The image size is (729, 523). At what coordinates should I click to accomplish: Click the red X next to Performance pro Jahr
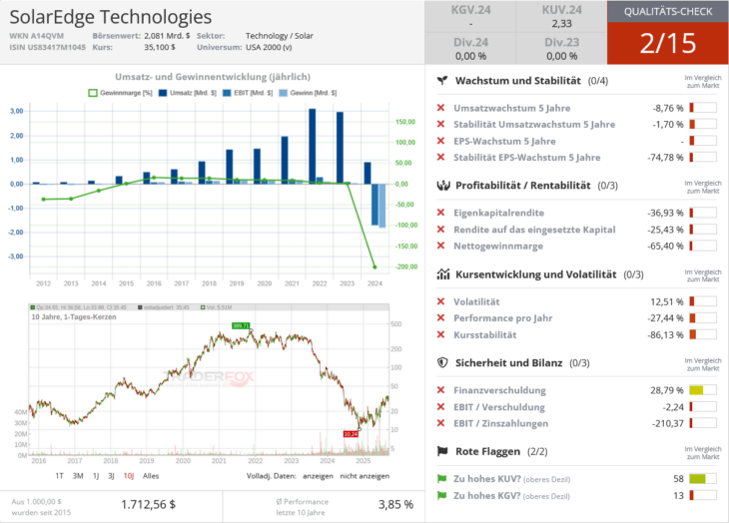[x=440, y=317]
